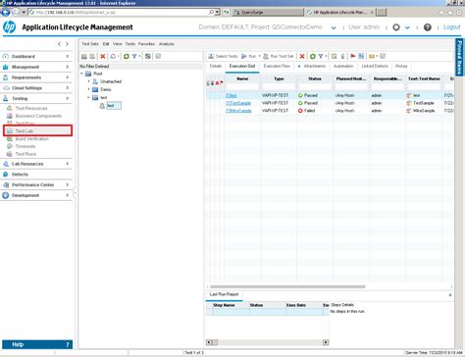Image resolution: width=465 pixels, height=357 pixels.
Task: Open the Dashboard module icon in sidebar
Action: tap(6, 57)
